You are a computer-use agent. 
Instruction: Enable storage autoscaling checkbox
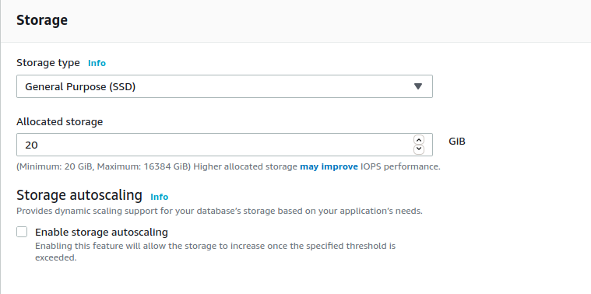22,232
